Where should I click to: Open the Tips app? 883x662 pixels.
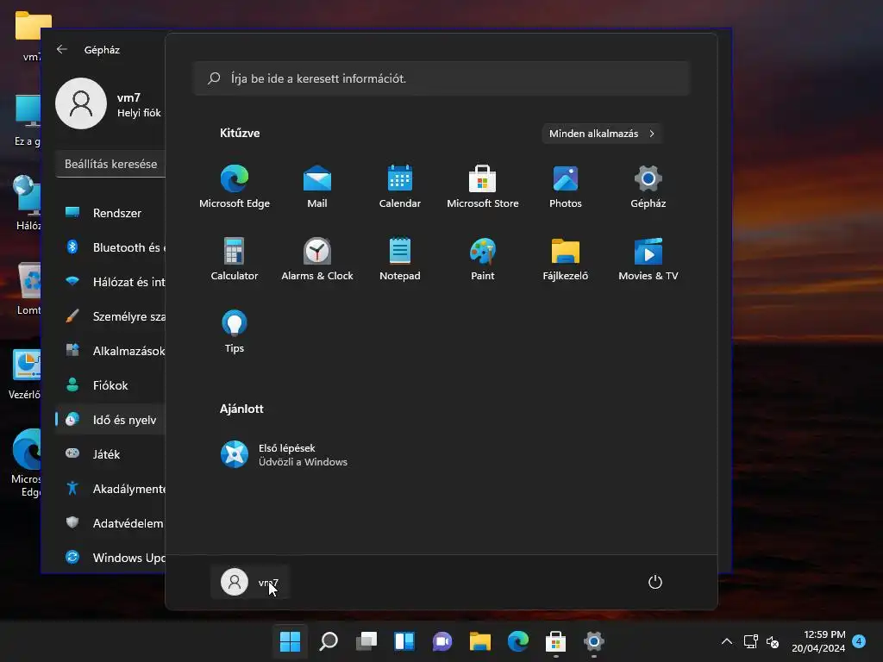click(235, 332)
